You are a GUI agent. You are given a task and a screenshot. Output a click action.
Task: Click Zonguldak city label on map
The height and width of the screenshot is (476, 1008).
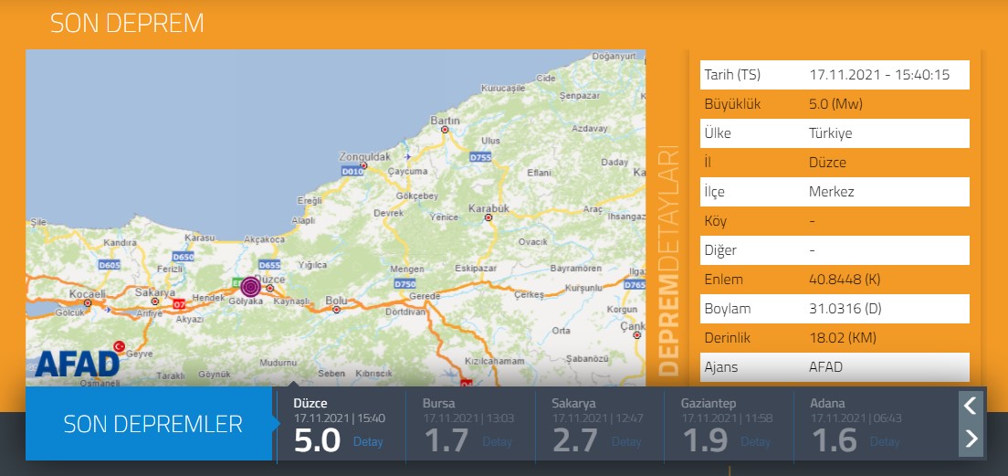point(364,157)
